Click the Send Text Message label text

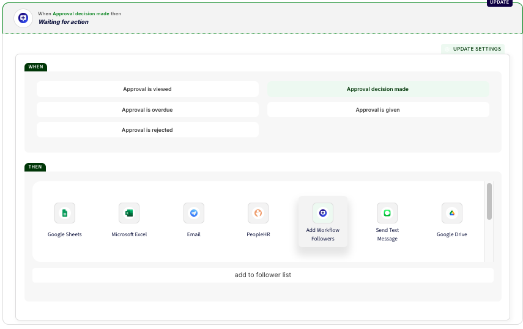387,234
